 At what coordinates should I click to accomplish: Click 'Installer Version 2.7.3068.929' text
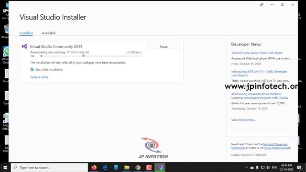point(249,155)
